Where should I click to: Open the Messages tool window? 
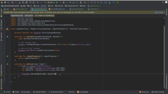(x=83, y=92)
